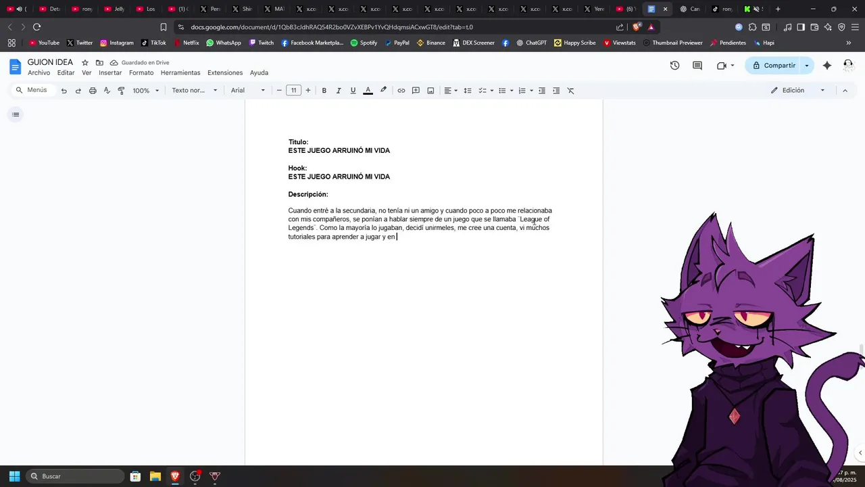Open the Google account avatar
The image size is (865, 487).
tap(848, 66)
